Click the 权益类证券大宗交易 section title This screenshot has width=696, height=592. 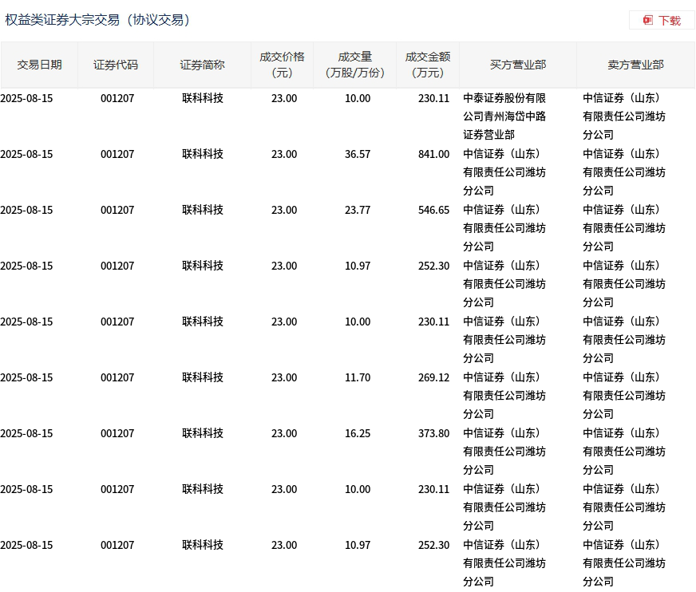pos(99,20)
